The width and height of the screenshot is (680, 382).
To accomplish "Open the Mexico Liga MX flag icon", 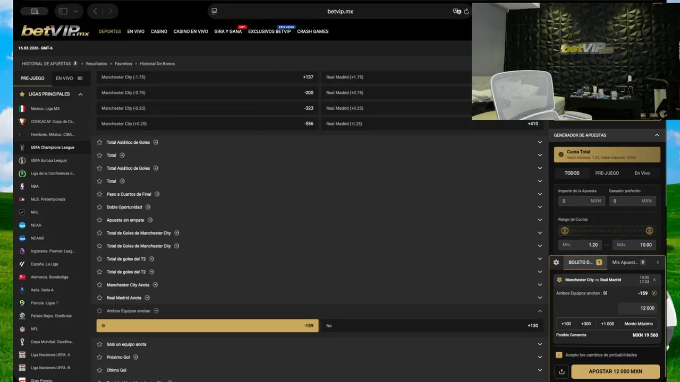I will tap(22, 108).
